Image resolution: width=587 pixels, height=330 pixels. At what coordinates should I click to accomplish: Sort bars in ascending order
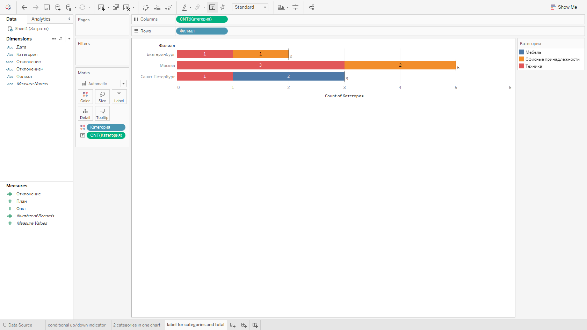click(157, 7)
